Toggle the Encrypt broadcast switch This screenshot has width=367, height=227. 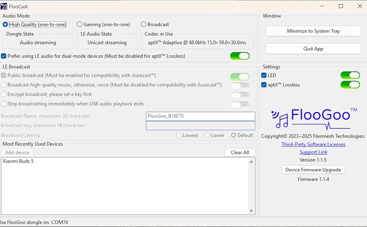tap(239, 95)
